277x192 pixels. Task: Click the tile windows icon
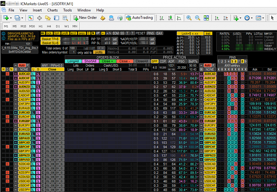coord(206,18)
